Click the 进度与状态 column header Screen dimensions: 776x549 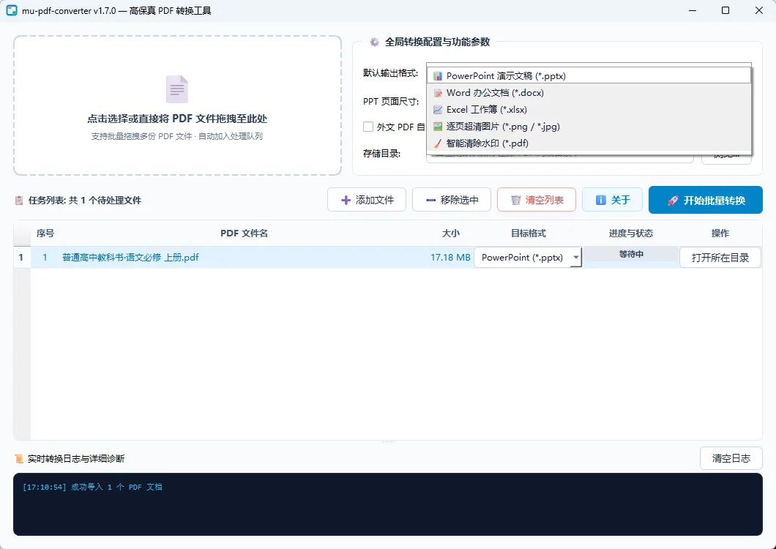tap(631, 234)
